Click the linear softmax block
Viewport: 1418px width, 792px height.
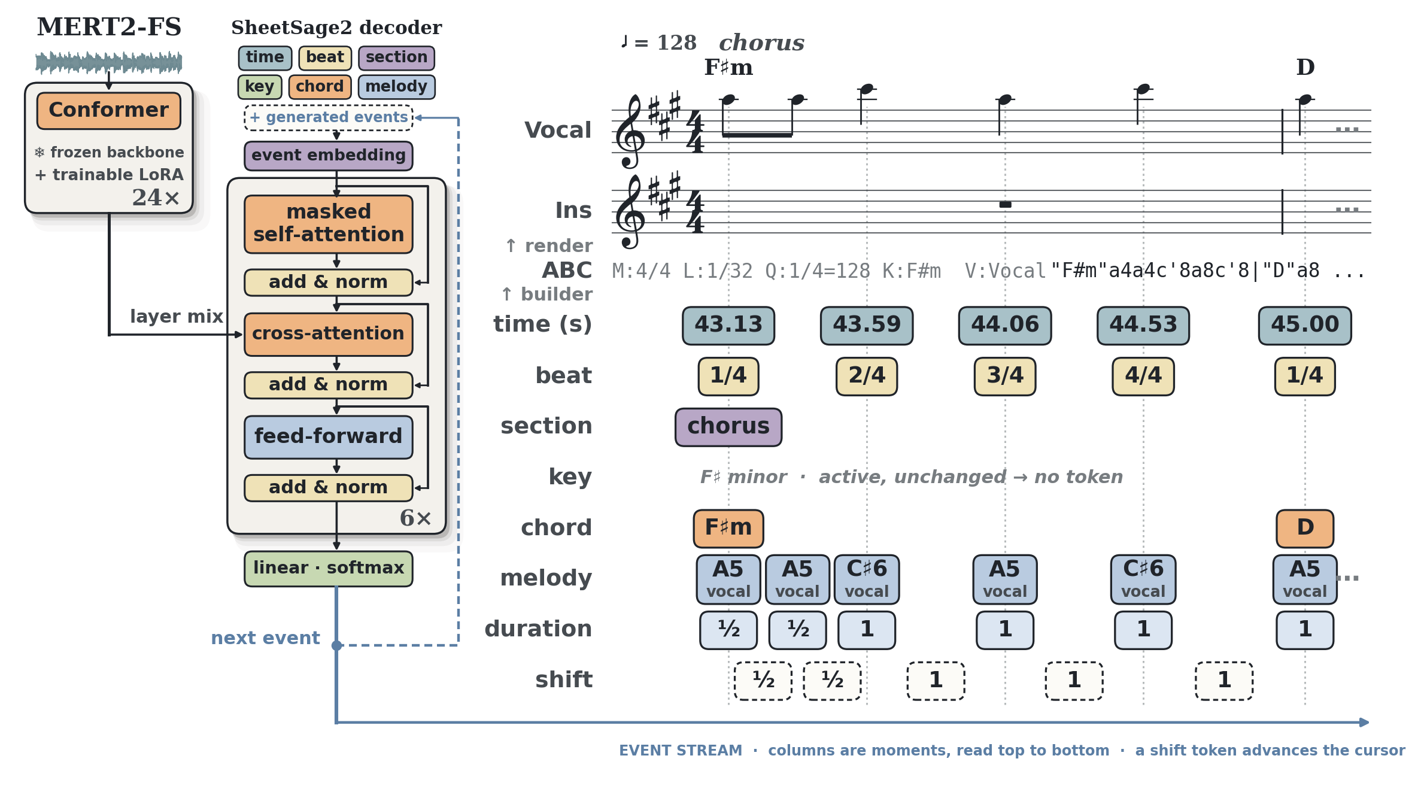tap(328, 568)
